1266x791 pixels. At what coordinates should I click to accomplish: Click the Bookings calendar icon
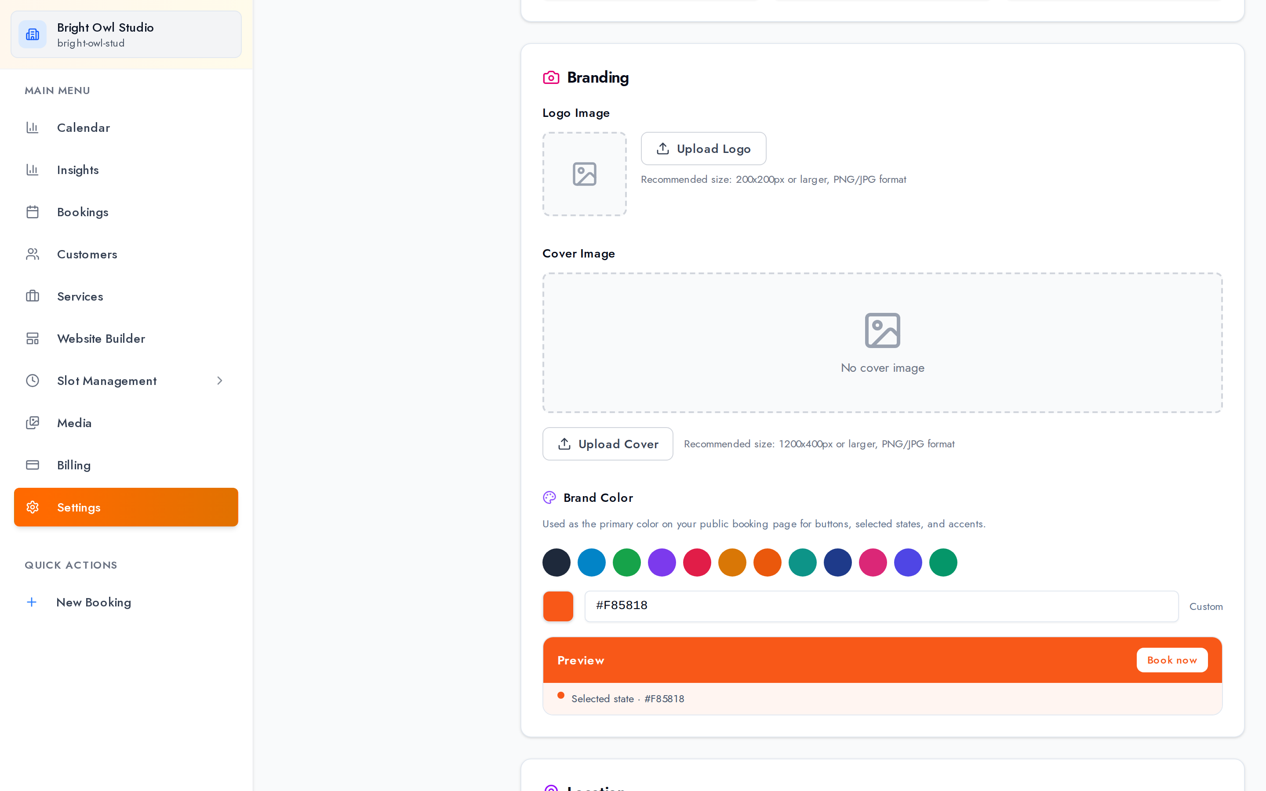[x=33, y=212]
